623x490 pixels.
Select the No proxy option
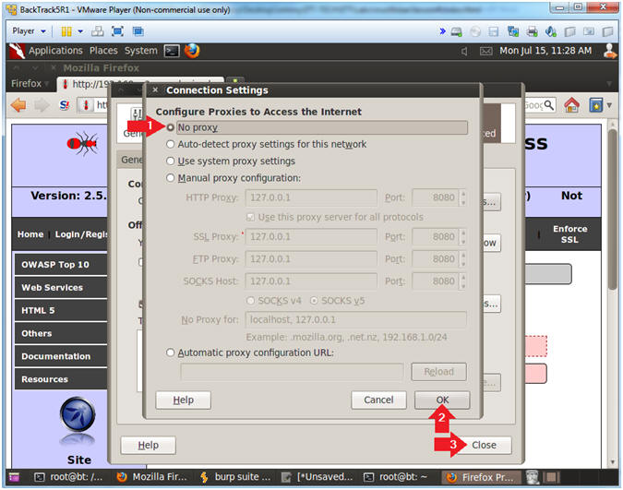tap(171, 127)
